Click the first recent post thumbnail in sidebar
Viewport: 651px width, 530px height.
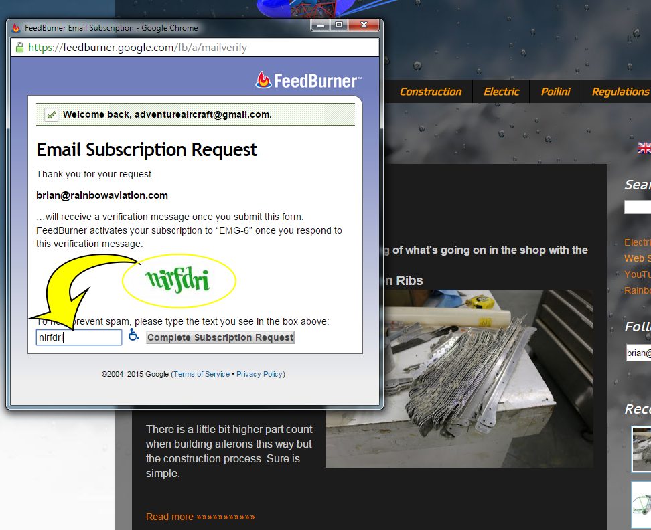point(641,449)
